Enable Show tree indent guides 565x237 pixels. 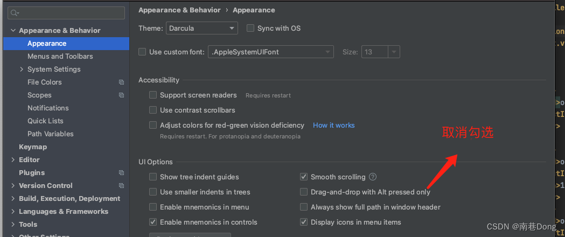(153, 177)
